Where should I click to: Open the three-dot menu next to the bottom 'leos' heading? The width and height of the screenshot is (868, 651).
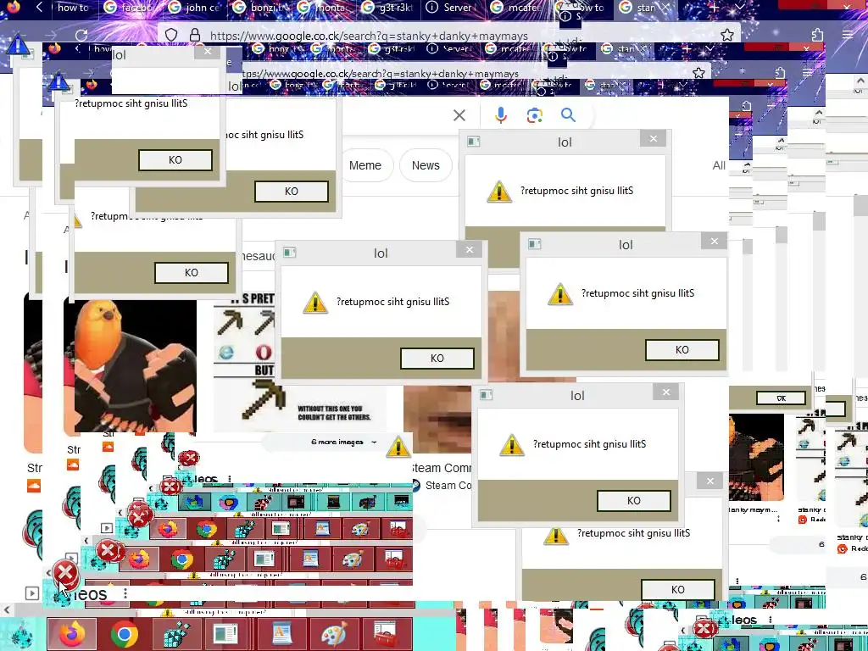click(125, 593)
